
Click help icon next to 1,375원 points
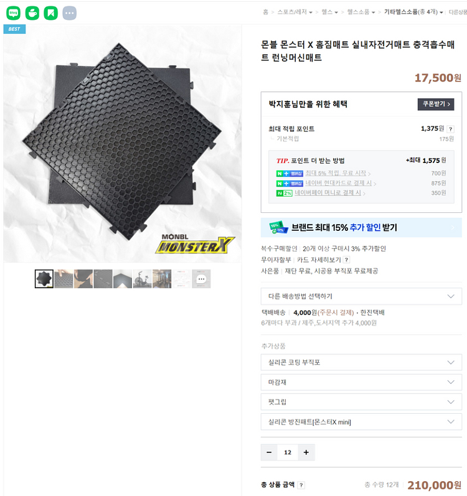(x=451, y=129)
